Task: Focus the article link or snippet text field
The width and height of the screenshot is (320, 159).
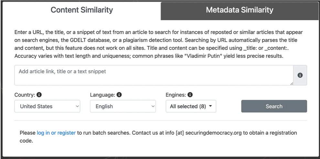Action: (154, 75)
